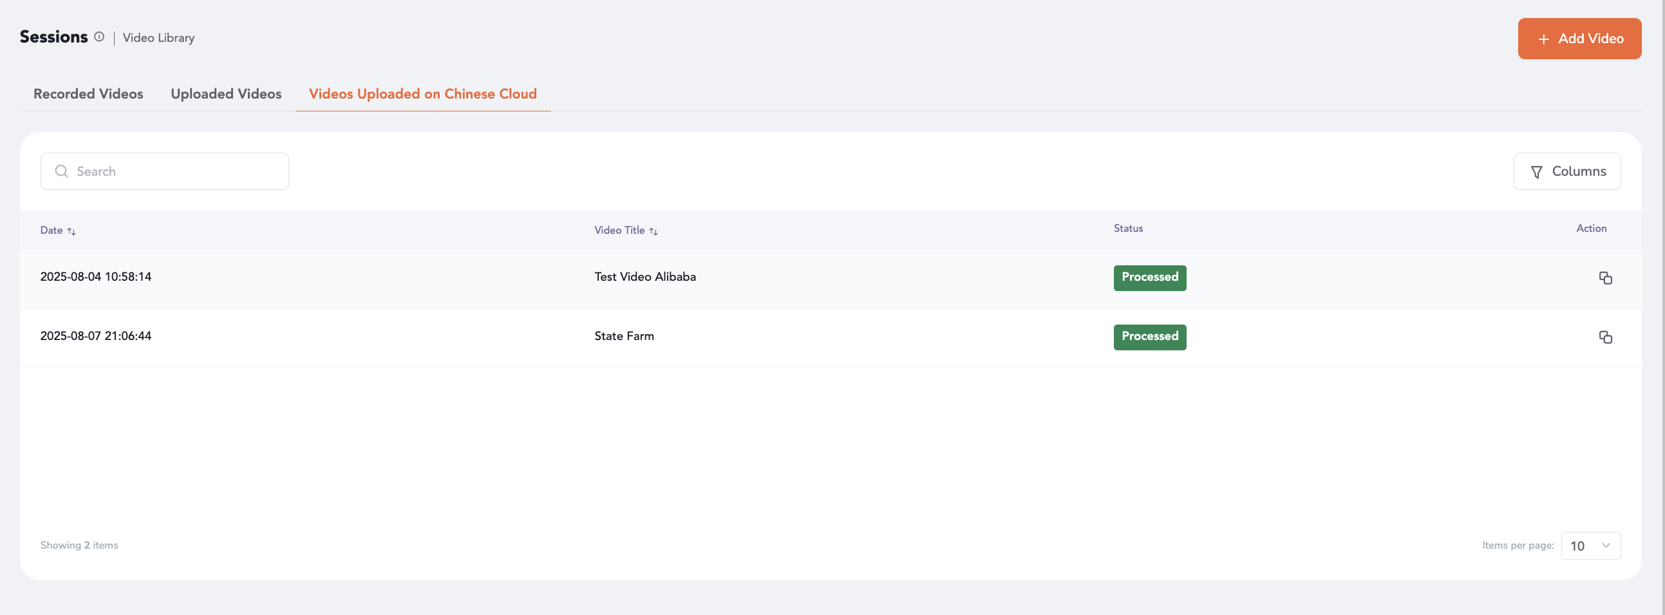
Task: Click the funnel icon on Columns button
Action: [1536, 172]
